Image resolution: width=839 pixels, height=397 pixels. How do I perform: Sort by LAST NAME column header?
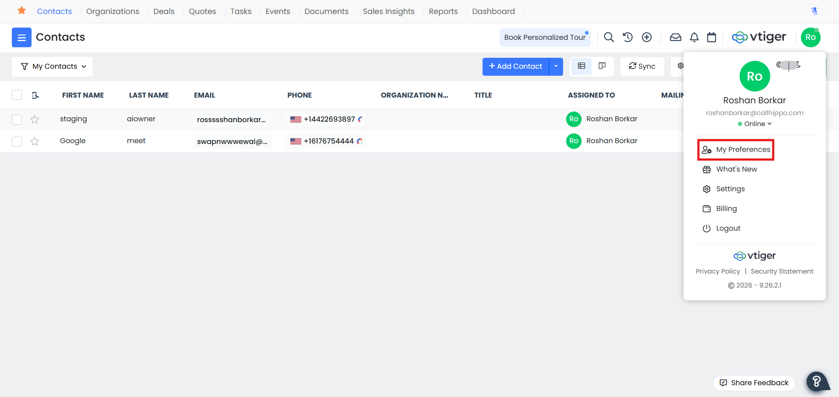point(149,95)
